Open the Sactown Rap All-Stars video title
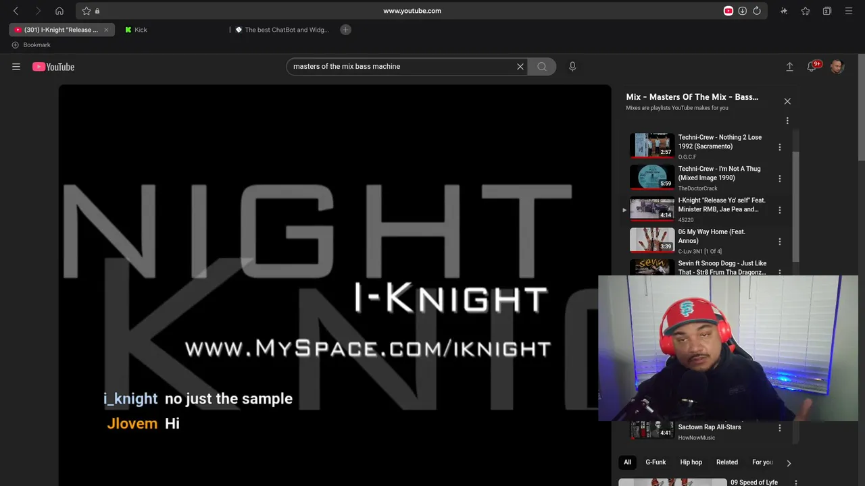Screen dimensions: 865x486 [710, 427]
